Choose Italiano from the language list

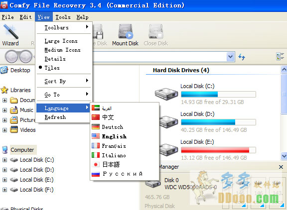(114, 155)
